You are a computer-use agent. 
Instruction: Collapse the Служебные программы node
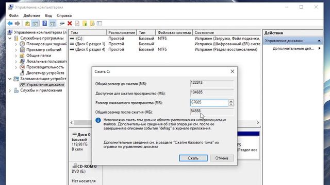(10, 38)
